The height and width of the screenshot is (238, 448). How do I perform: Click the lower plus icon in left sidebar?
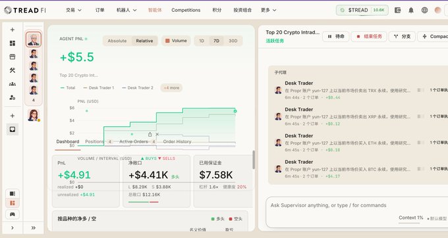pos(13,116)
